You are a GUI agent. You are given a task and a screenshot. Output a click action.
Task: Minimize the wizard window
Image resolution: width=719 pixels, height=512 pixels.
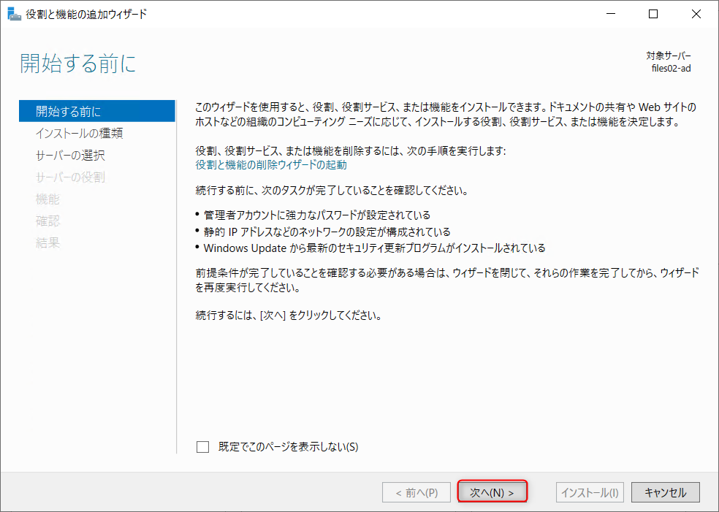pos(611,13)
